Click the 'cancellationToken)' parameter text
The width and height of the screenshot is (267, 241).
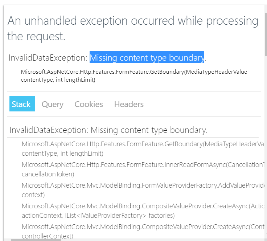tap(48, 174)
